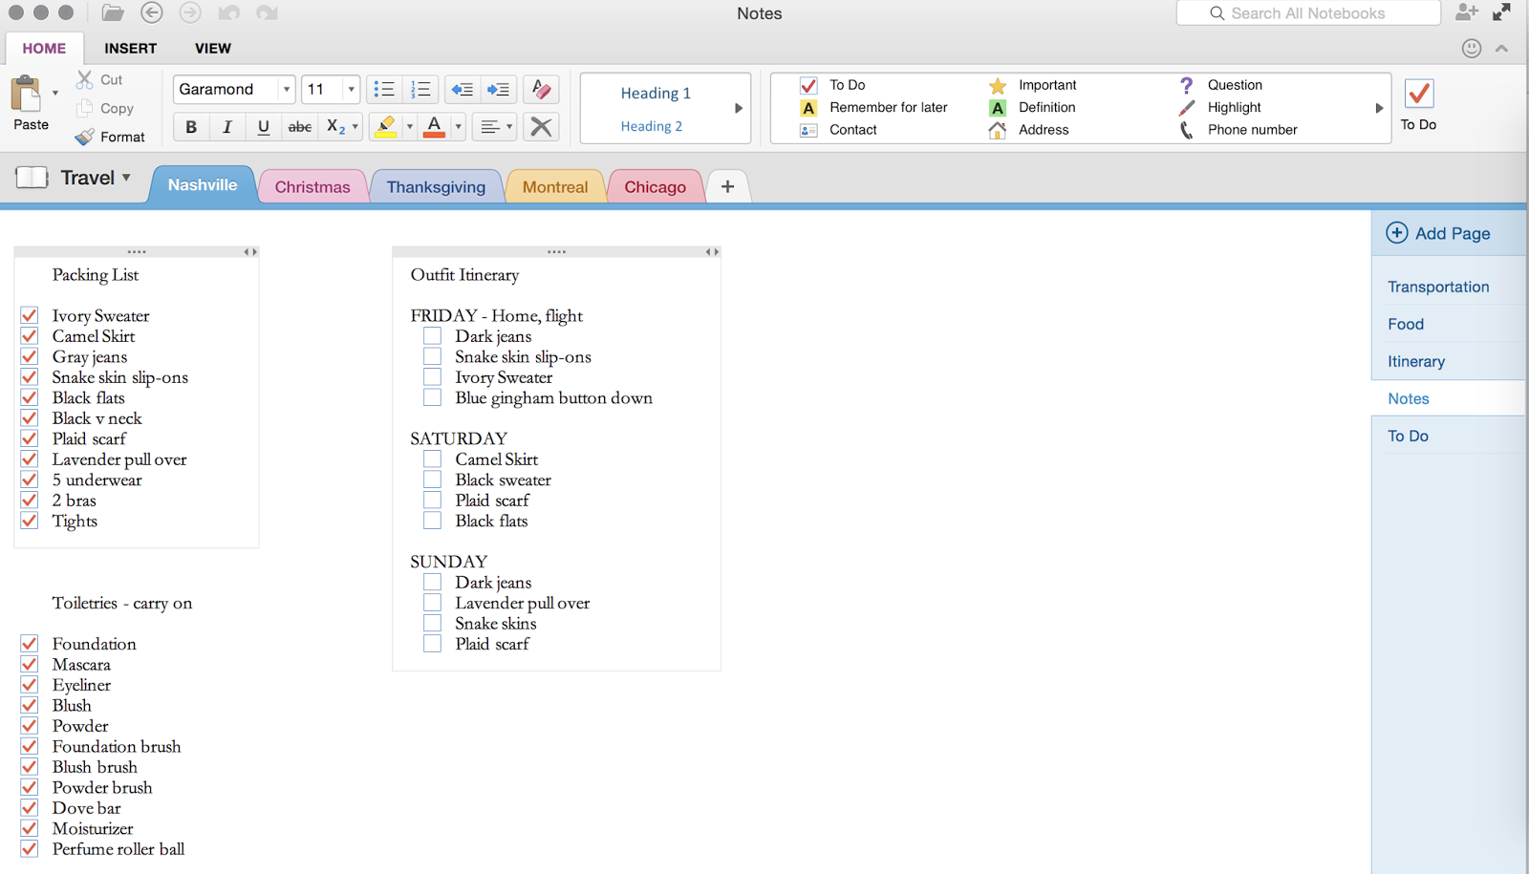Click Add Page in the sidebar
The height and width of the screenshot is (874, 1529).
(x=1438, y=233)
